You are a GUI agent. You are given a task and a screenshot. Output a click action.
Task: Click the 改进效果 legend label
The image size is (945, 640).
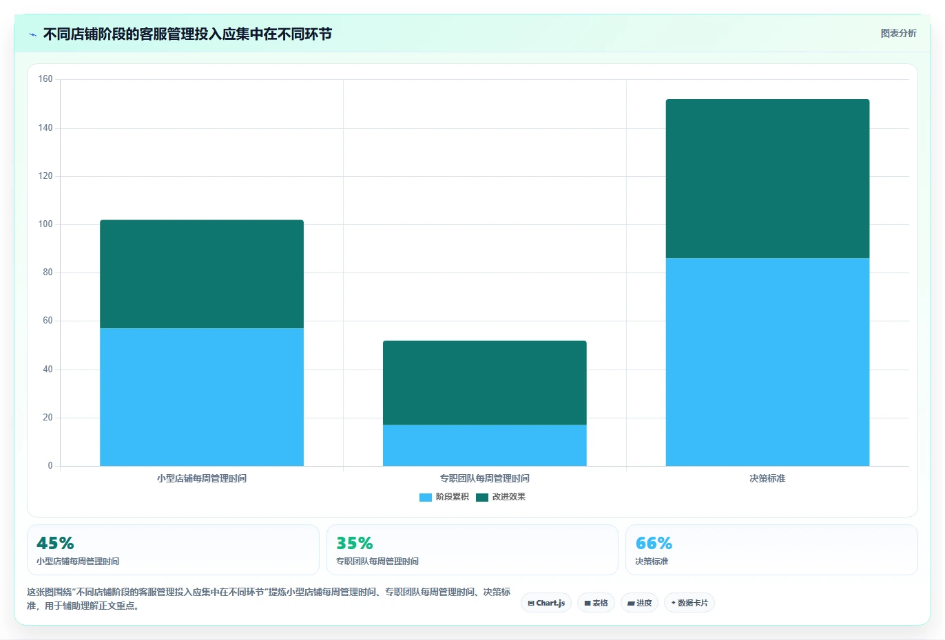tap(508, 497)
